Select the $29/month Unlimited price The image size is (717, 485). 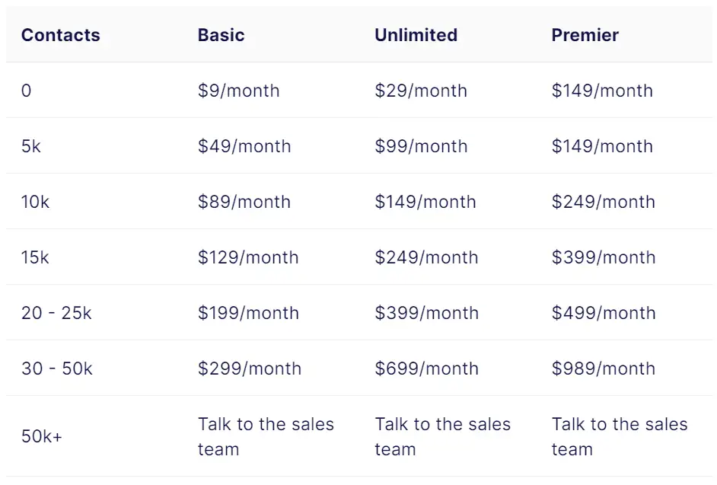[x=421, y=91]
